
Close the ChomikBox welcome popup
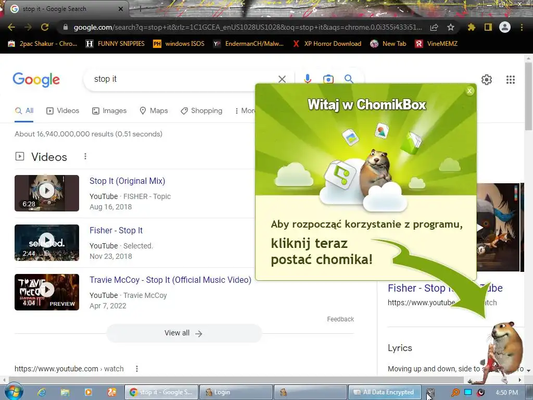[x=469, y=91]
